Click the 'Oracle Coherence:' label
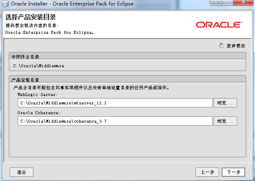The width and height of the screenshot is (255, 181). click(x=39, y=113)
